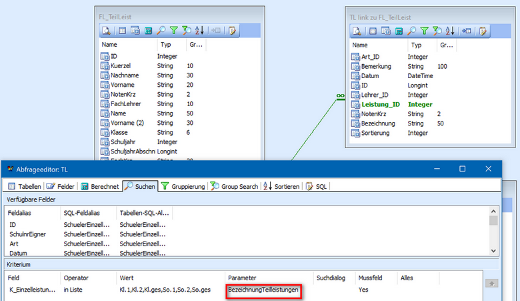Click group search icon in TL link toolbar
Viewport: 520px width, 301px height.
tap(437, 31)
